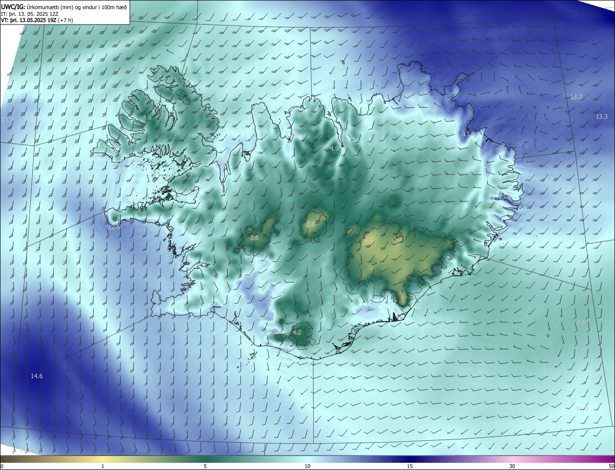Click the '1' tick label on the color scale
The width and height of the screenshot is (615, 470).
(x=103, y=466)
